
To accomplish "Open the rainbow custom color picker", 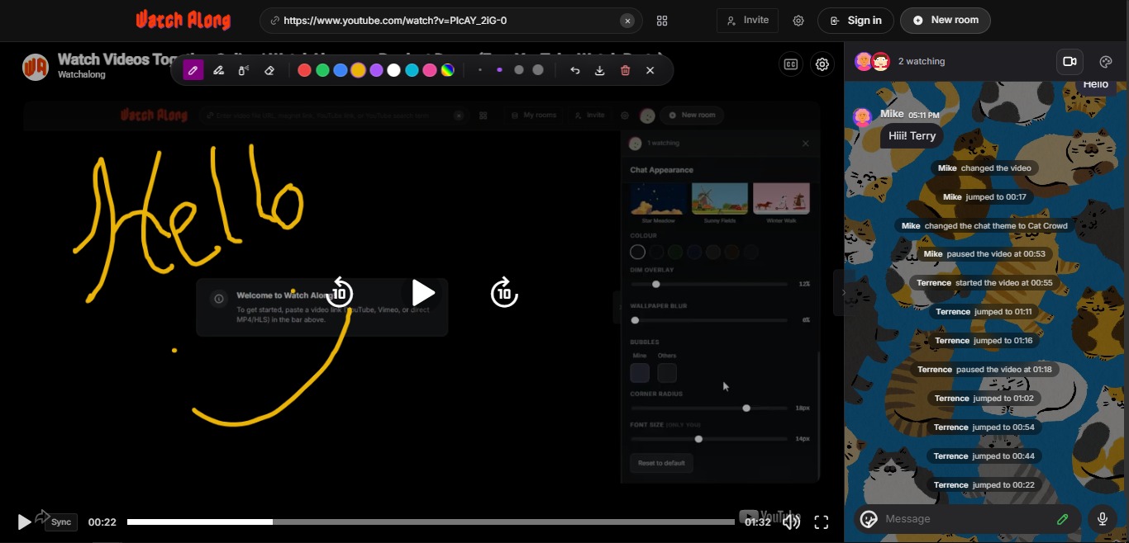I will (447, 70).
